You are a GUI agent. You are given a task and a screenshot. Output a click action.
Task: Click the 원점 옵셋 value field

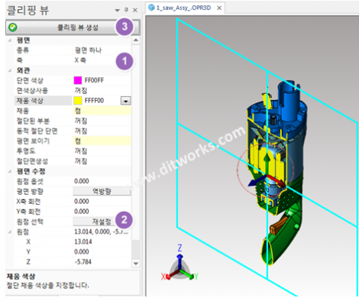click(x=102, y=181)
